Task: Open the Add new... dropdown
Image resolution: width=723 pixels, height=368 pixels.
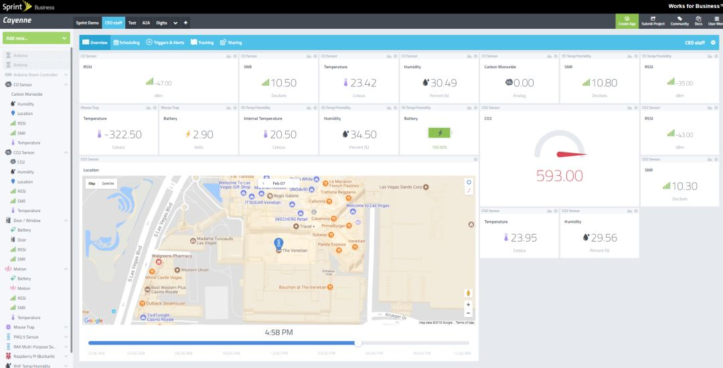Action: 36,38
